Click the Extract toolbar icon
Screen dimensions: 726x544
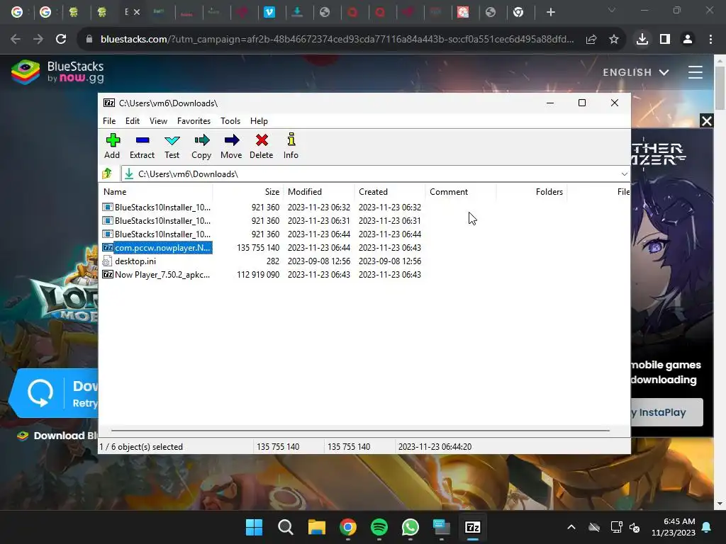tap(142, 146)
